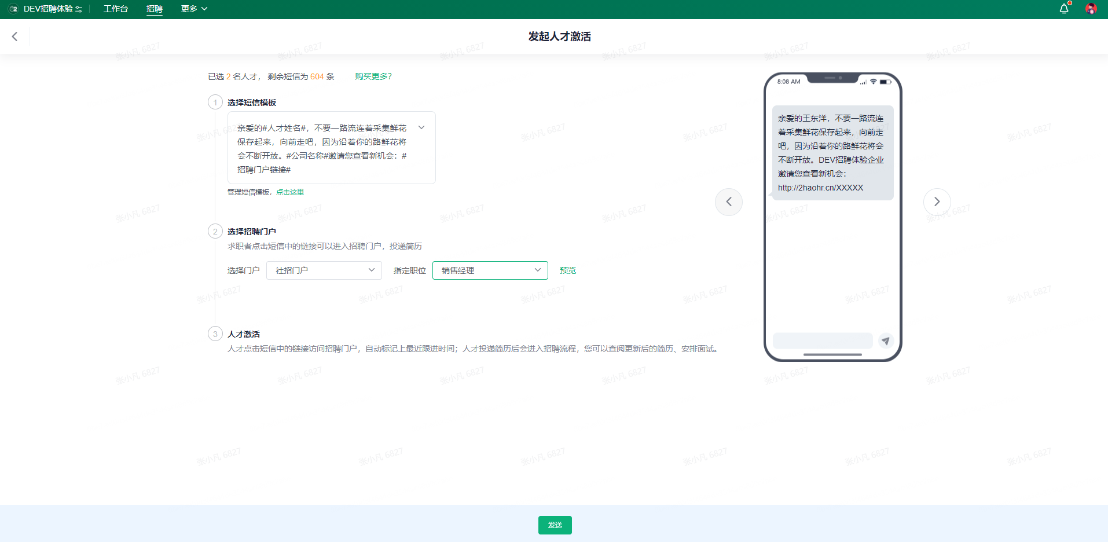
Task: Open the notification bell
Action: [1064, 9]
